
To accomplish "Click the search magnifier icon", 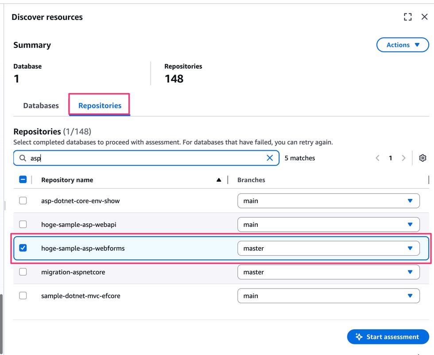I will [x=23, y=158].
